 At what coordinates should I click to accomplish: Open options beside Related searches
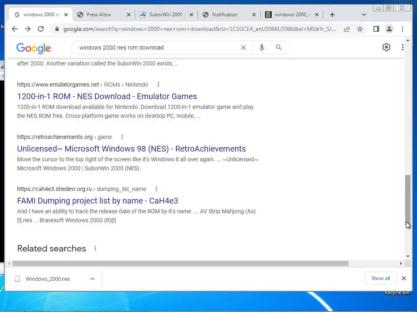pos(95,249)
